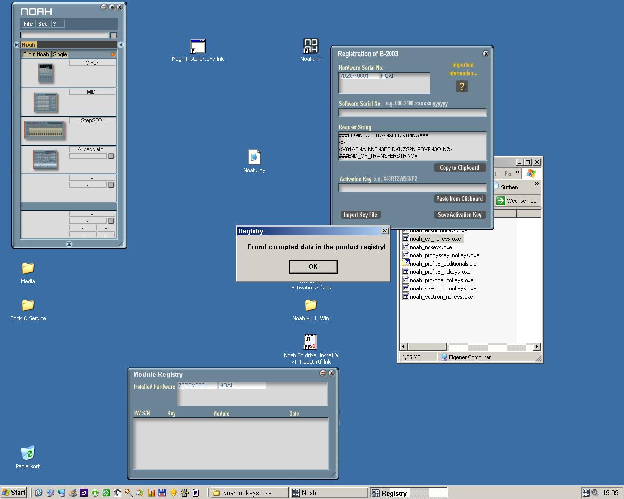Open the Media folder on desktop
The height and width of the screenshot is (499, 624).
point(28,273)
